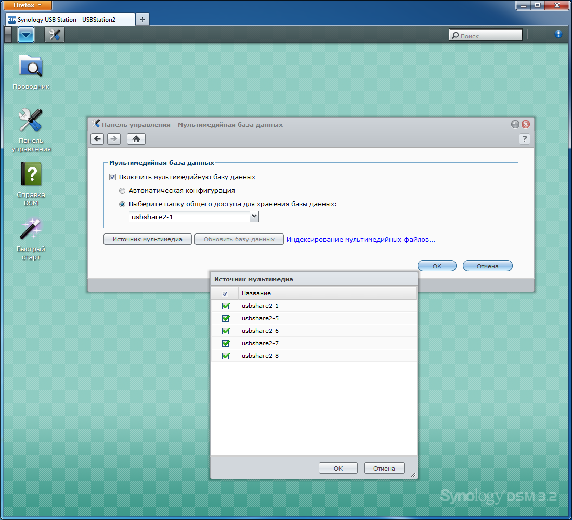
Task: Select the usbshare2-1 row name text
Action: (260, 306)
